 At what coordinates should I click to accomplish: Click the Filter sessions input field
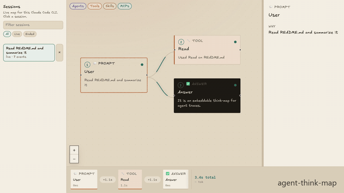(x=33, y=25)
